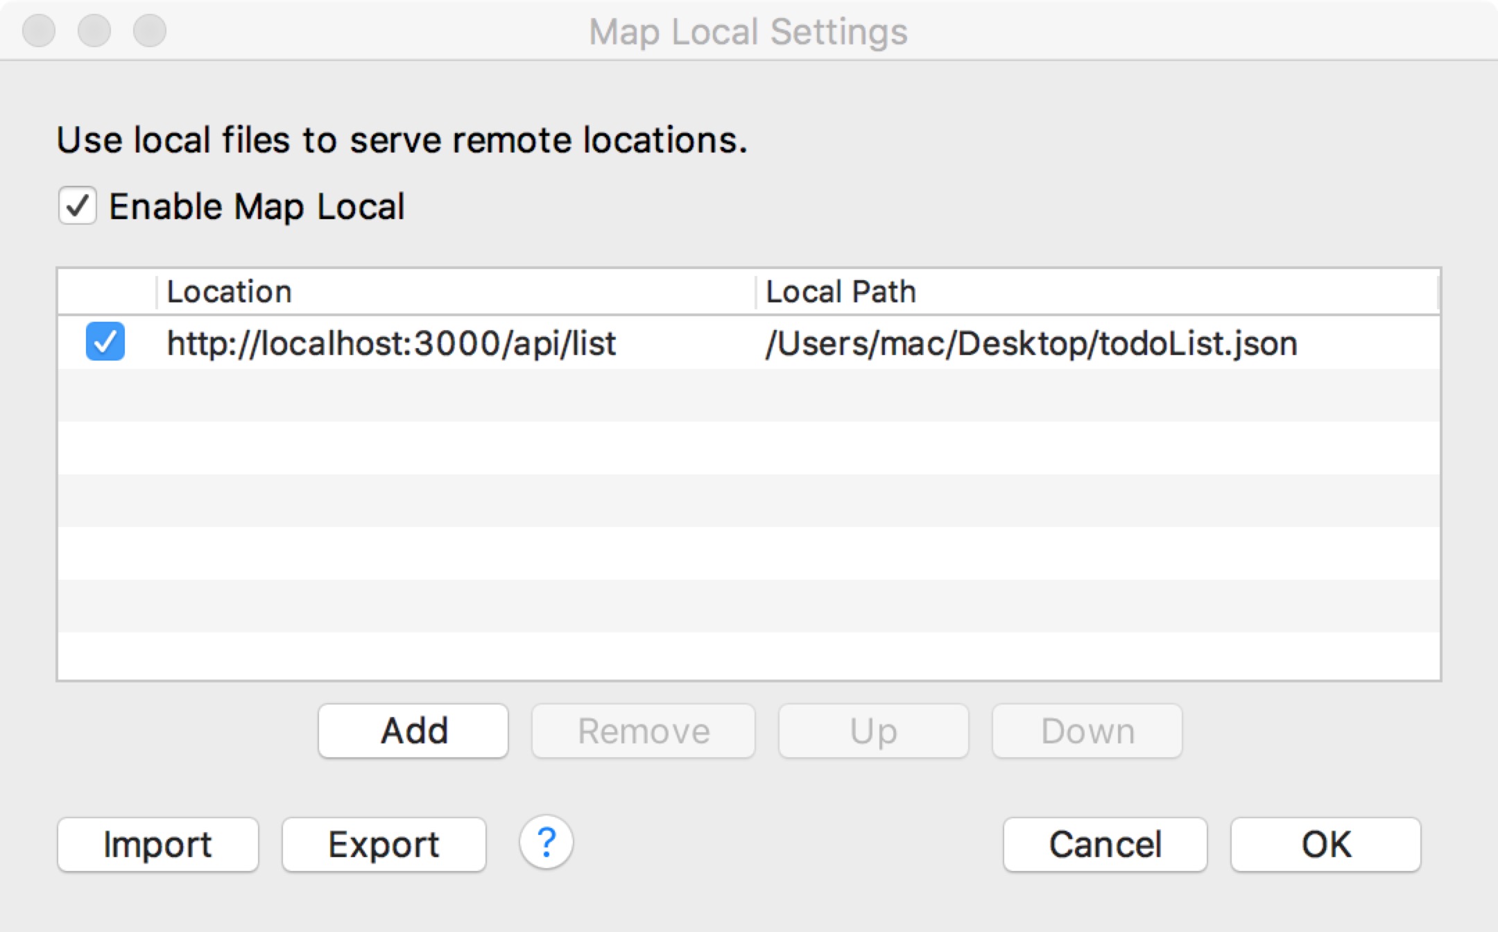Click the zoom window button
Image resolution: width=1498 pixels, height=932 pixels.
point(150,31)
